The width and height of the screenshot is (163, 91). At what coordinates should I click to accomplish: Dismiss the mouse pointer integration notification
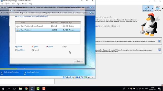[x=90, y=13]
